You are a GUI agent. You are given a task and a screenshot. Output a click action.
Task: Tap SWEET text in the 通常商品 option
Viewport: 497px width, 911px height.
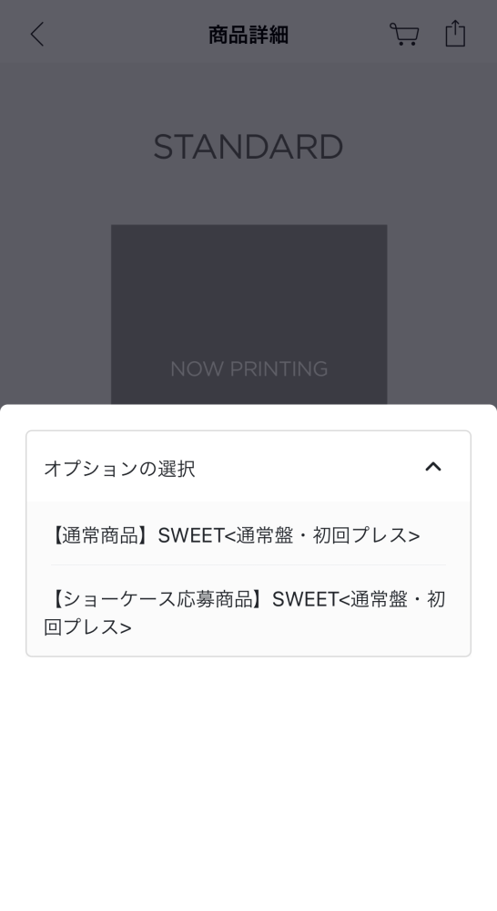point(191,535)
